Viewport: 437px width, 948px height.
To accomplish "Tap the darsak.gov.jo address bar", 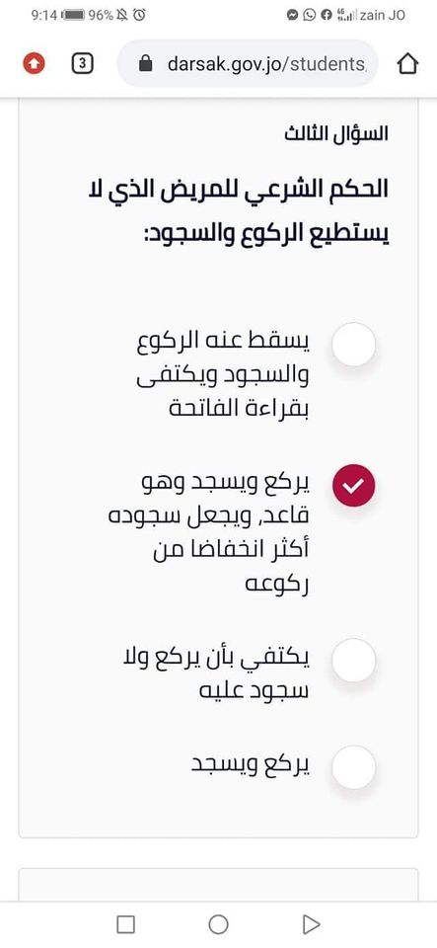I will 248,63.
